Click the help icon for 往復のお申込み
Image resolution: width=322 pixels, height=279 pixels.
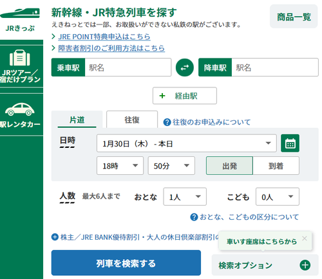coord(167,122)
